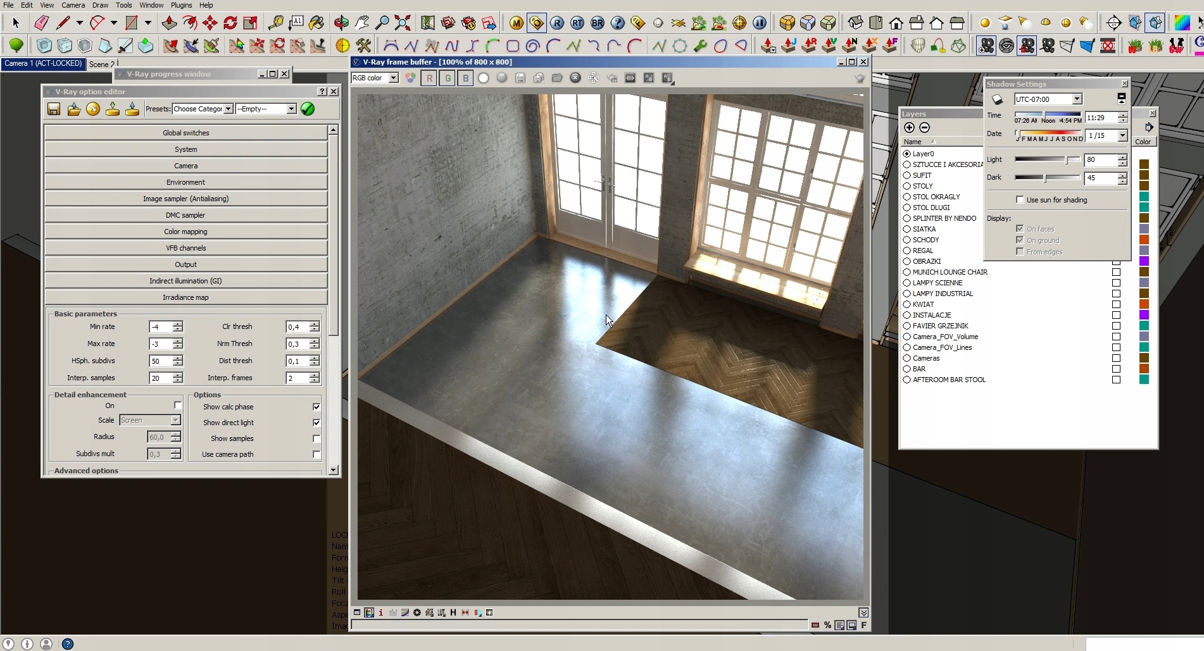The height and width of the screenshot is (651, 1204).
Task: Expand the Global switches rollout
Action: 185,133
